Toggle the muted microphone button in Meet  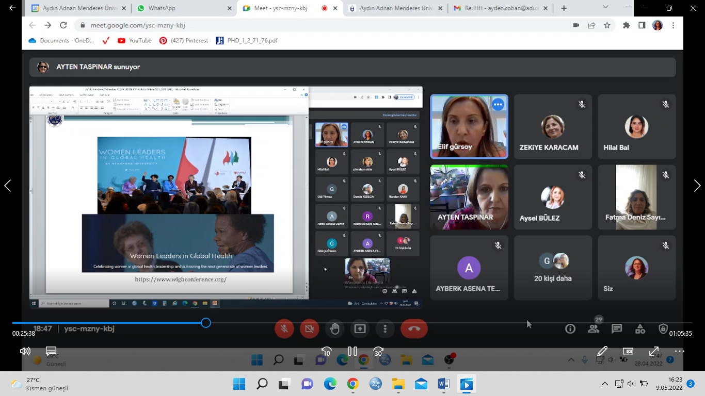click(x=284, y=328)
